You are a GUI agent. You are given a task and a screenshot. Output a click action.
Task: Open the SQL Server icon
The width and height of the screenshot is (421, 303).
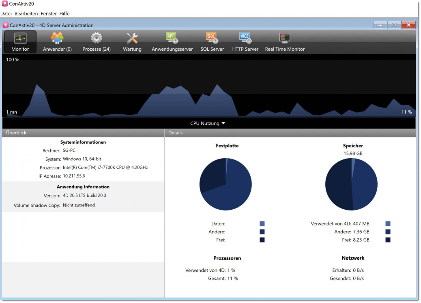[x=212, y=39]
